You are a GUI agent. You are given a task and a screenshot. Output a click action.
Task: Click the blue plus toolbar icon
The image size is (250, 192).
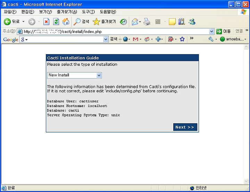coord(158,39)
